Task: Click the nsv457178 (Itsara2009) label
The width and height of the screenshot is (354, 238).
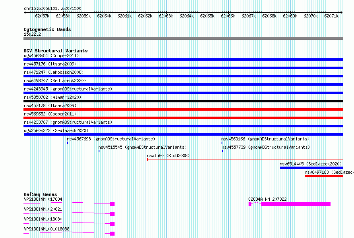Action: 50,106
